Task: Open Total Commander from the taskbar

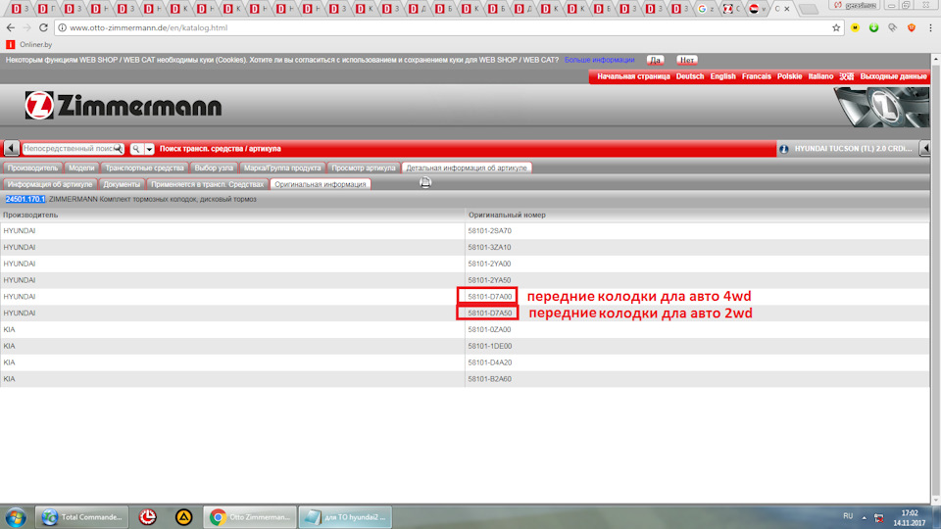Action: [x=81, y=517]
